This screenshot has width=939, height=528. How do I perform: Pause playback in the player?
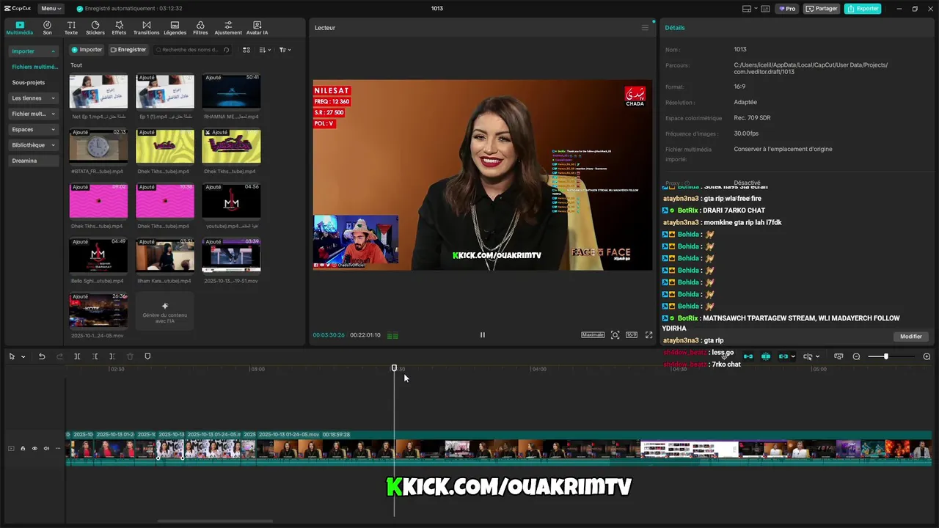click(x=482, y=335)
